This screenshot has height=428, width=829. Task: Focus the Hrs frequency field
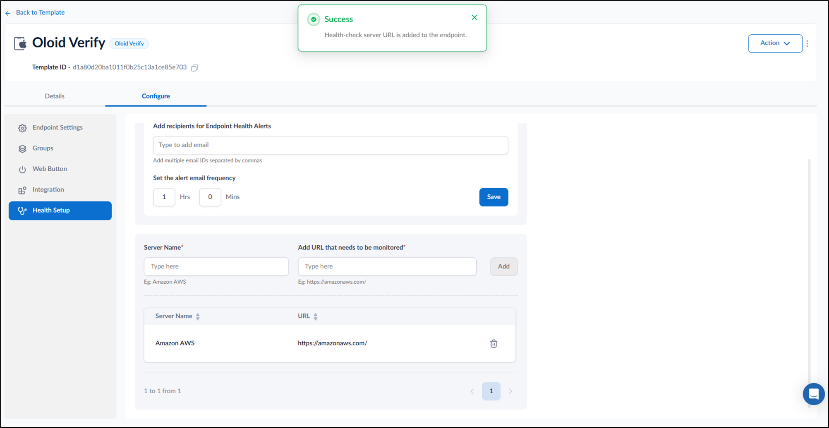click(164, 197)
